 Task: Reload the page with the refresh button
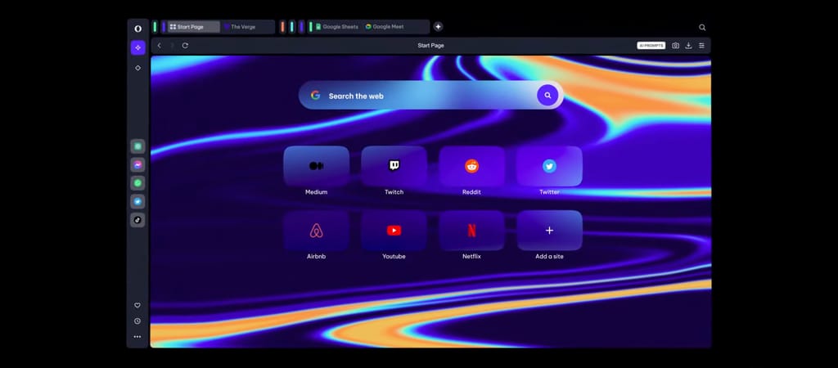tap(185, 46)
